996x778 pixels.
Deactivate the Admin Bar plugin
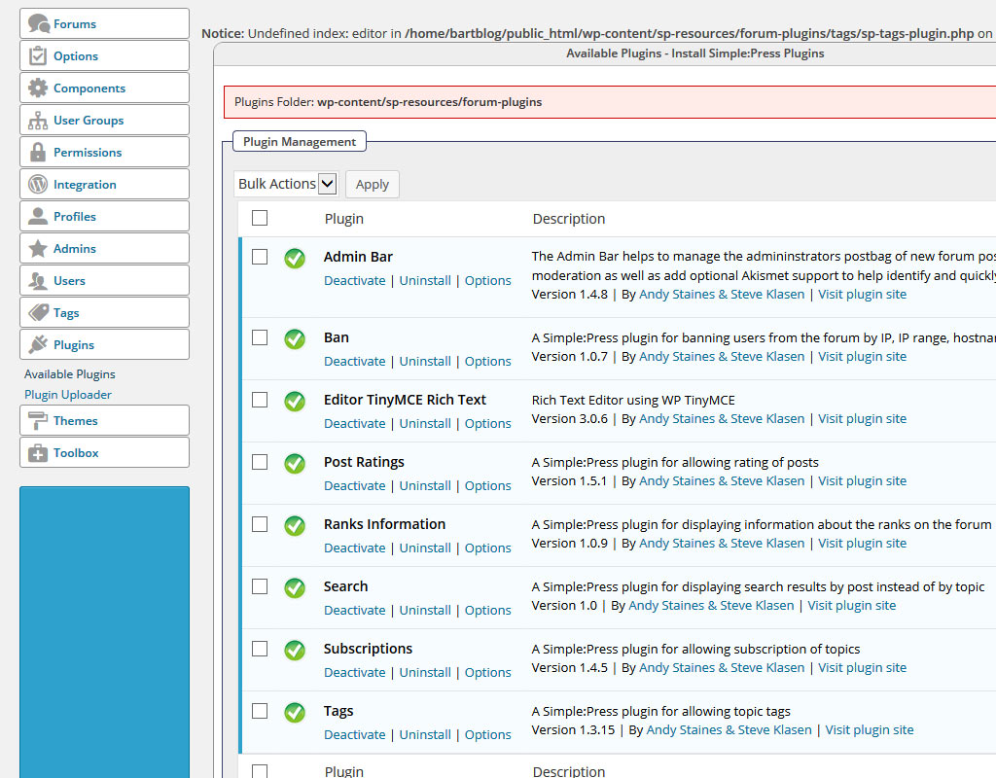pyautogui.click(x=354, y=280)
